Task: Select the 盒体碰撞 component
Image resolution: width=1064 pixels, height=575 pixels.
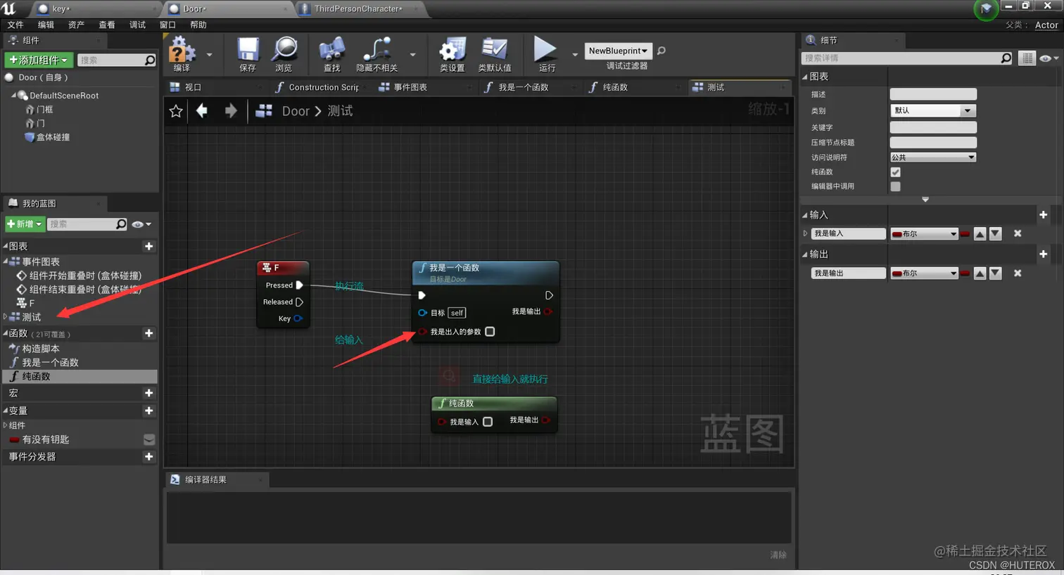Action: point(53,137)
